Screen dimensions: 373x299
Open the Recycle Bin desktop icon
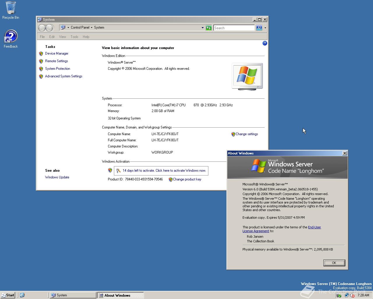(10, 10)
